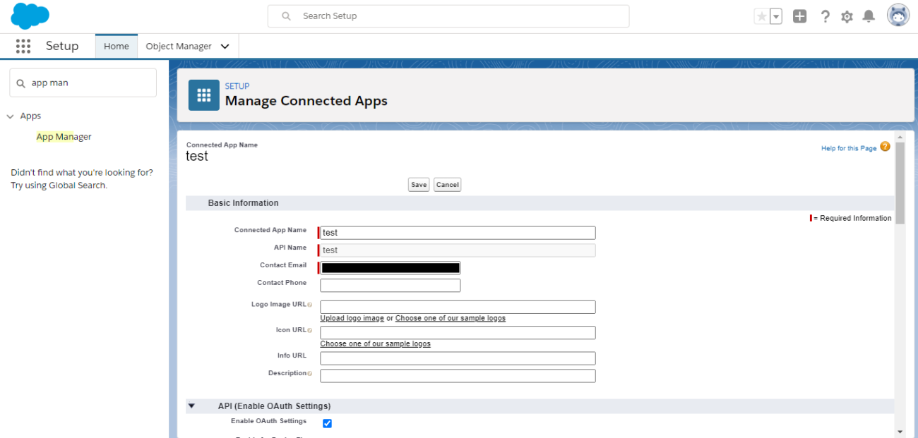Screen dimensions: 918x438
Task: Save the connected app changes
Action: (x=418, y=184)
